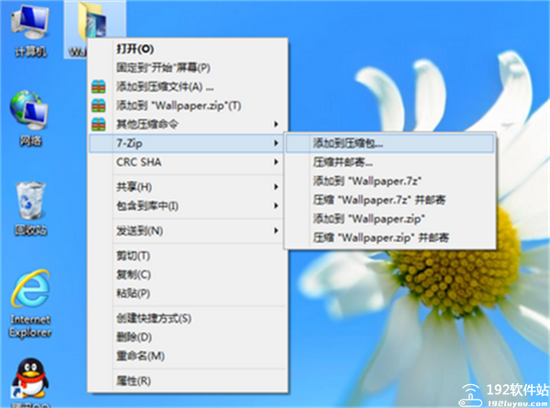This screenshot has width=550, height=408.
Task: Open the CRC SHA submenu entry
Action: point(188,162)
